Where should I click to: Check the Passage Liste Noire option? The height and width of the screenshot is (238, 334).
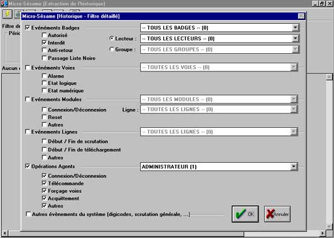45,58
